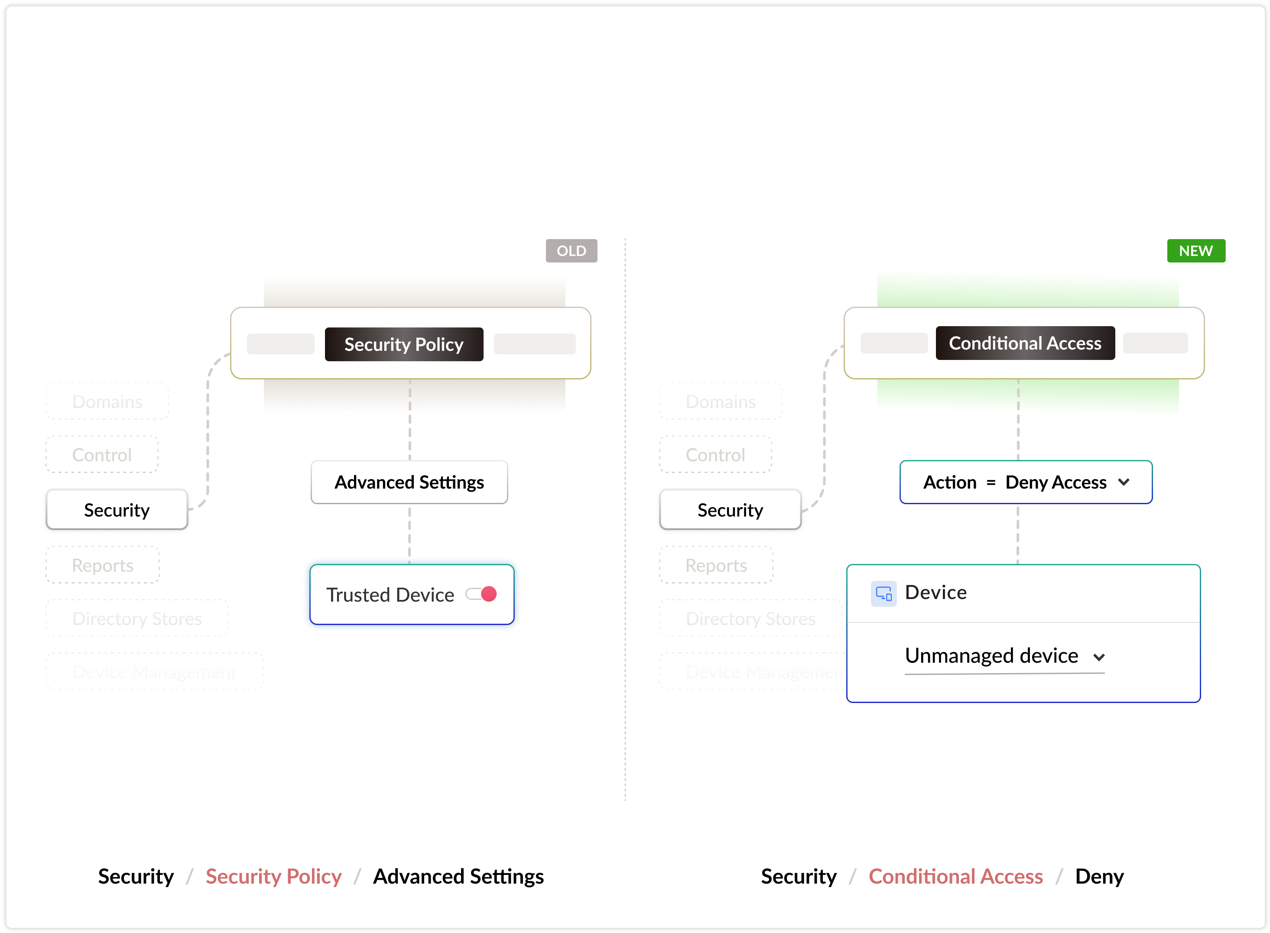Screen dimensions: 1270x933
Task: Expand the Action Deny Access dropdown
Action: point(1025,483)
